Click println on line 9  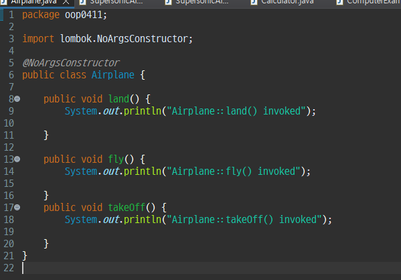[x=143, y=111]
